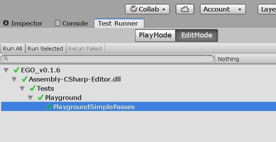Click the Run All button

point(13,49)
